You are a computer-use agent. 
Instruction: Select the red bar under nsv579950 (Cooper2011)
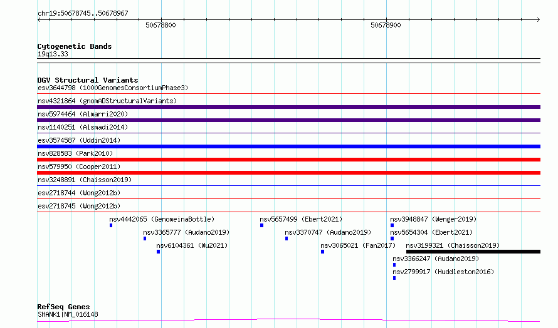point(288,173)
